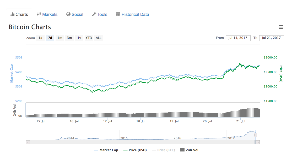Click navigator scrollbar left arrow

pyautogui.click(x=28, y=142)
